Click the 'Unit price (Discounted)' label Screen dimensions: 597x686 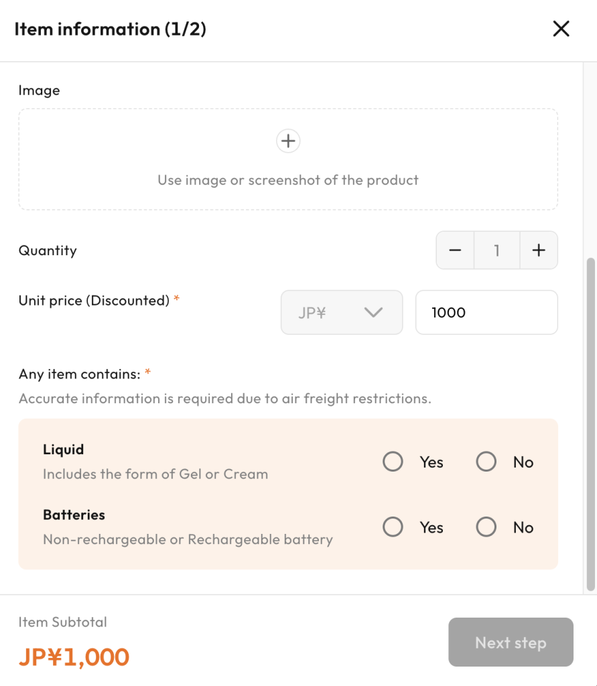tap(94, 301)
